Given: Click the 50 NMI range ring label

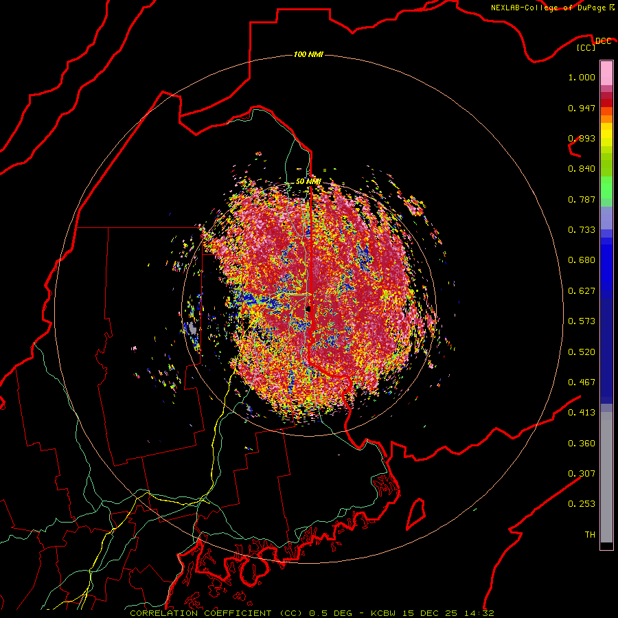Looking at the screenshot, I should 308,182.
